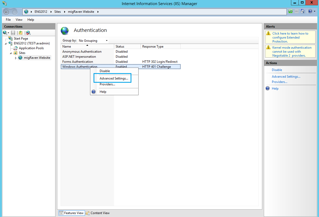Viewport: 319px width, 217px height.
Task: Click the green refresh page icon
Action: (290, 11)
